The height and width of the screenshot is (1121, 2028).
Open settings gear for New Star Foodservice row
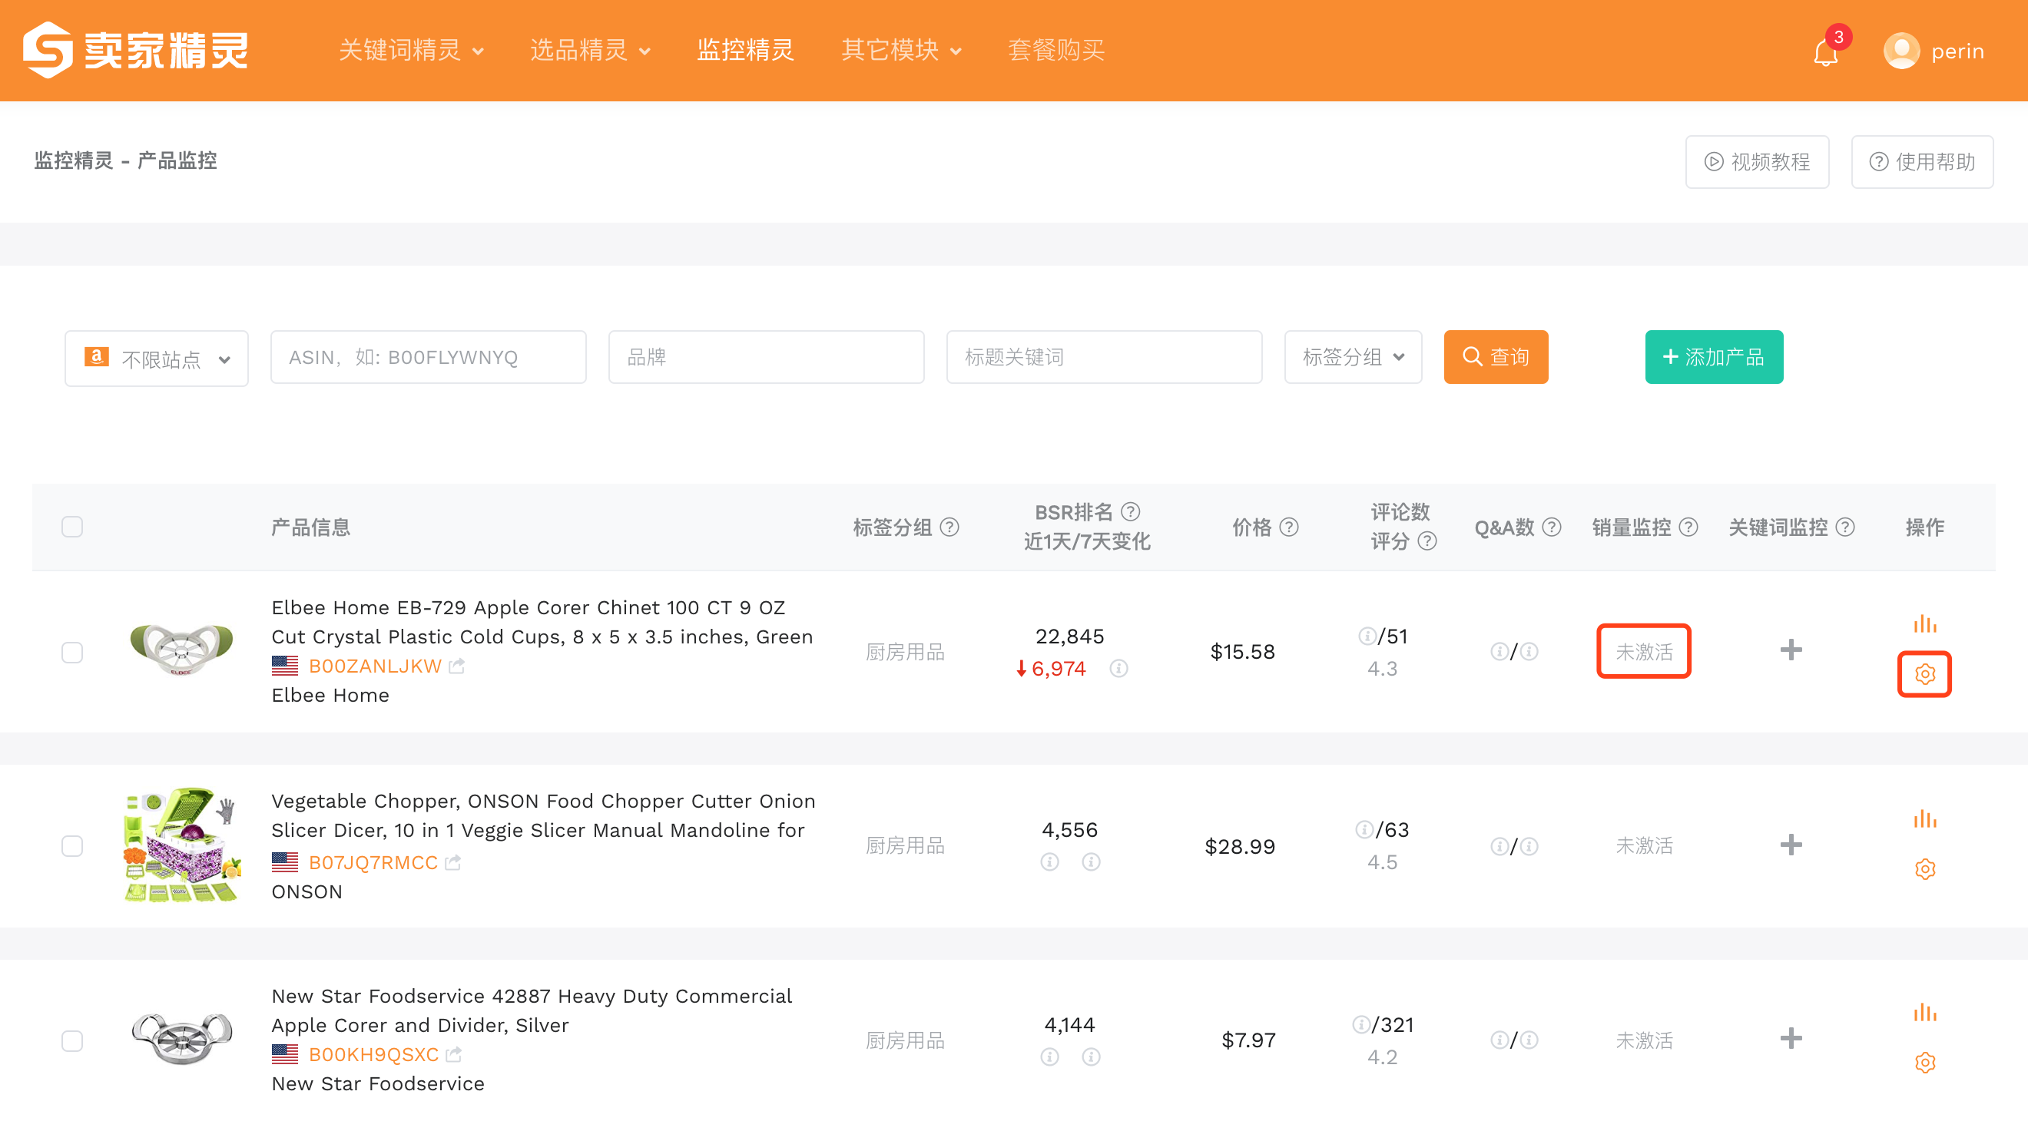tap(1925, 1063)
